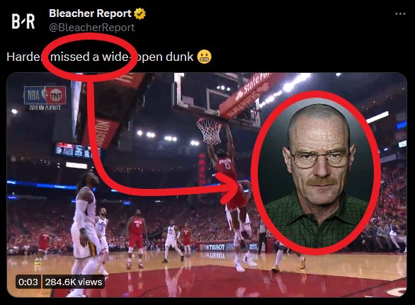The height and width of the screenshot is (305, 415).
Task: Click the State Farm sign above the backboard
Action: (x=245, y=94)
